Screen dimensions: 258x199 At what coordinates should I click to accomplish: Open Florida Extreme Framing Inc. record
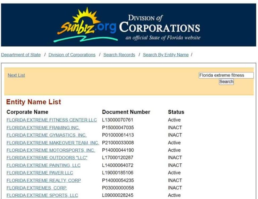pos(43,128)
